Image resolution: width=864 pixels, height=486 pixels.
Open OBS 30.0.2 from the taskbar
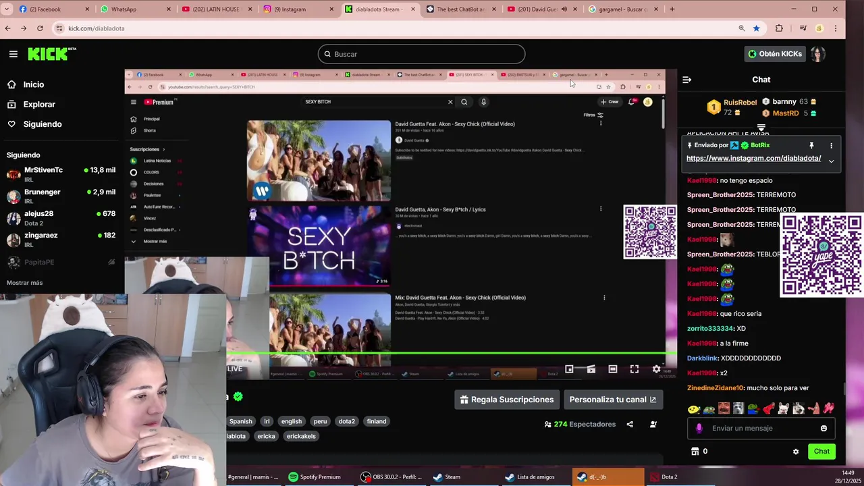tap(391, 477)
